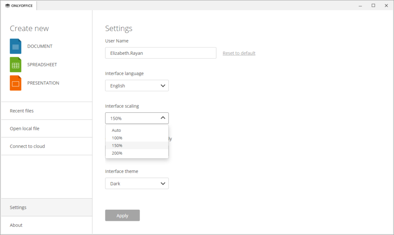394x235 pixels.
Task: Click the Apply button
Action: coord(122,215)
